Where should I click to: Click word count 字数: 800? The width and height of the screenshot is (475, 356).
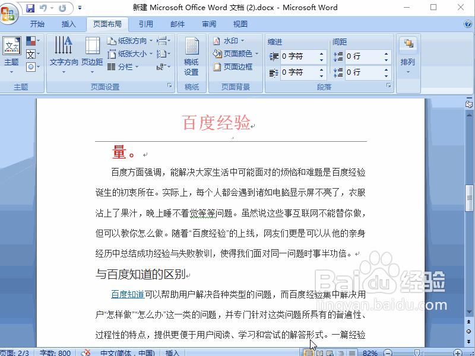[55, 352]
